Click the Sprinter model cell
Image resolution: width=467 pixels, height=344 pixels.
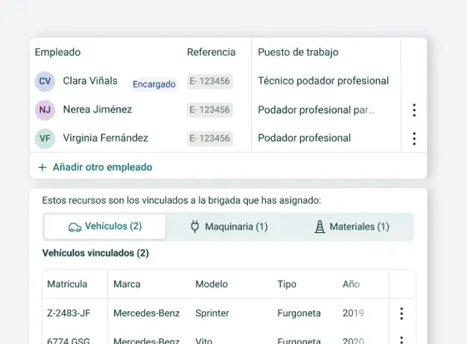click(212, 313)
